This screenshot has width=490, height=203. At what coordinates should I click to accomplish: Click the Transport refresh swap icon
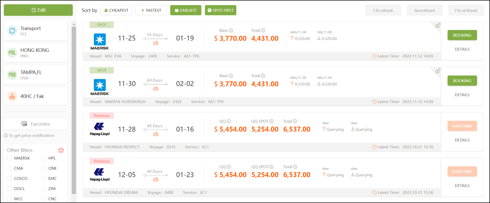point(12,31)
